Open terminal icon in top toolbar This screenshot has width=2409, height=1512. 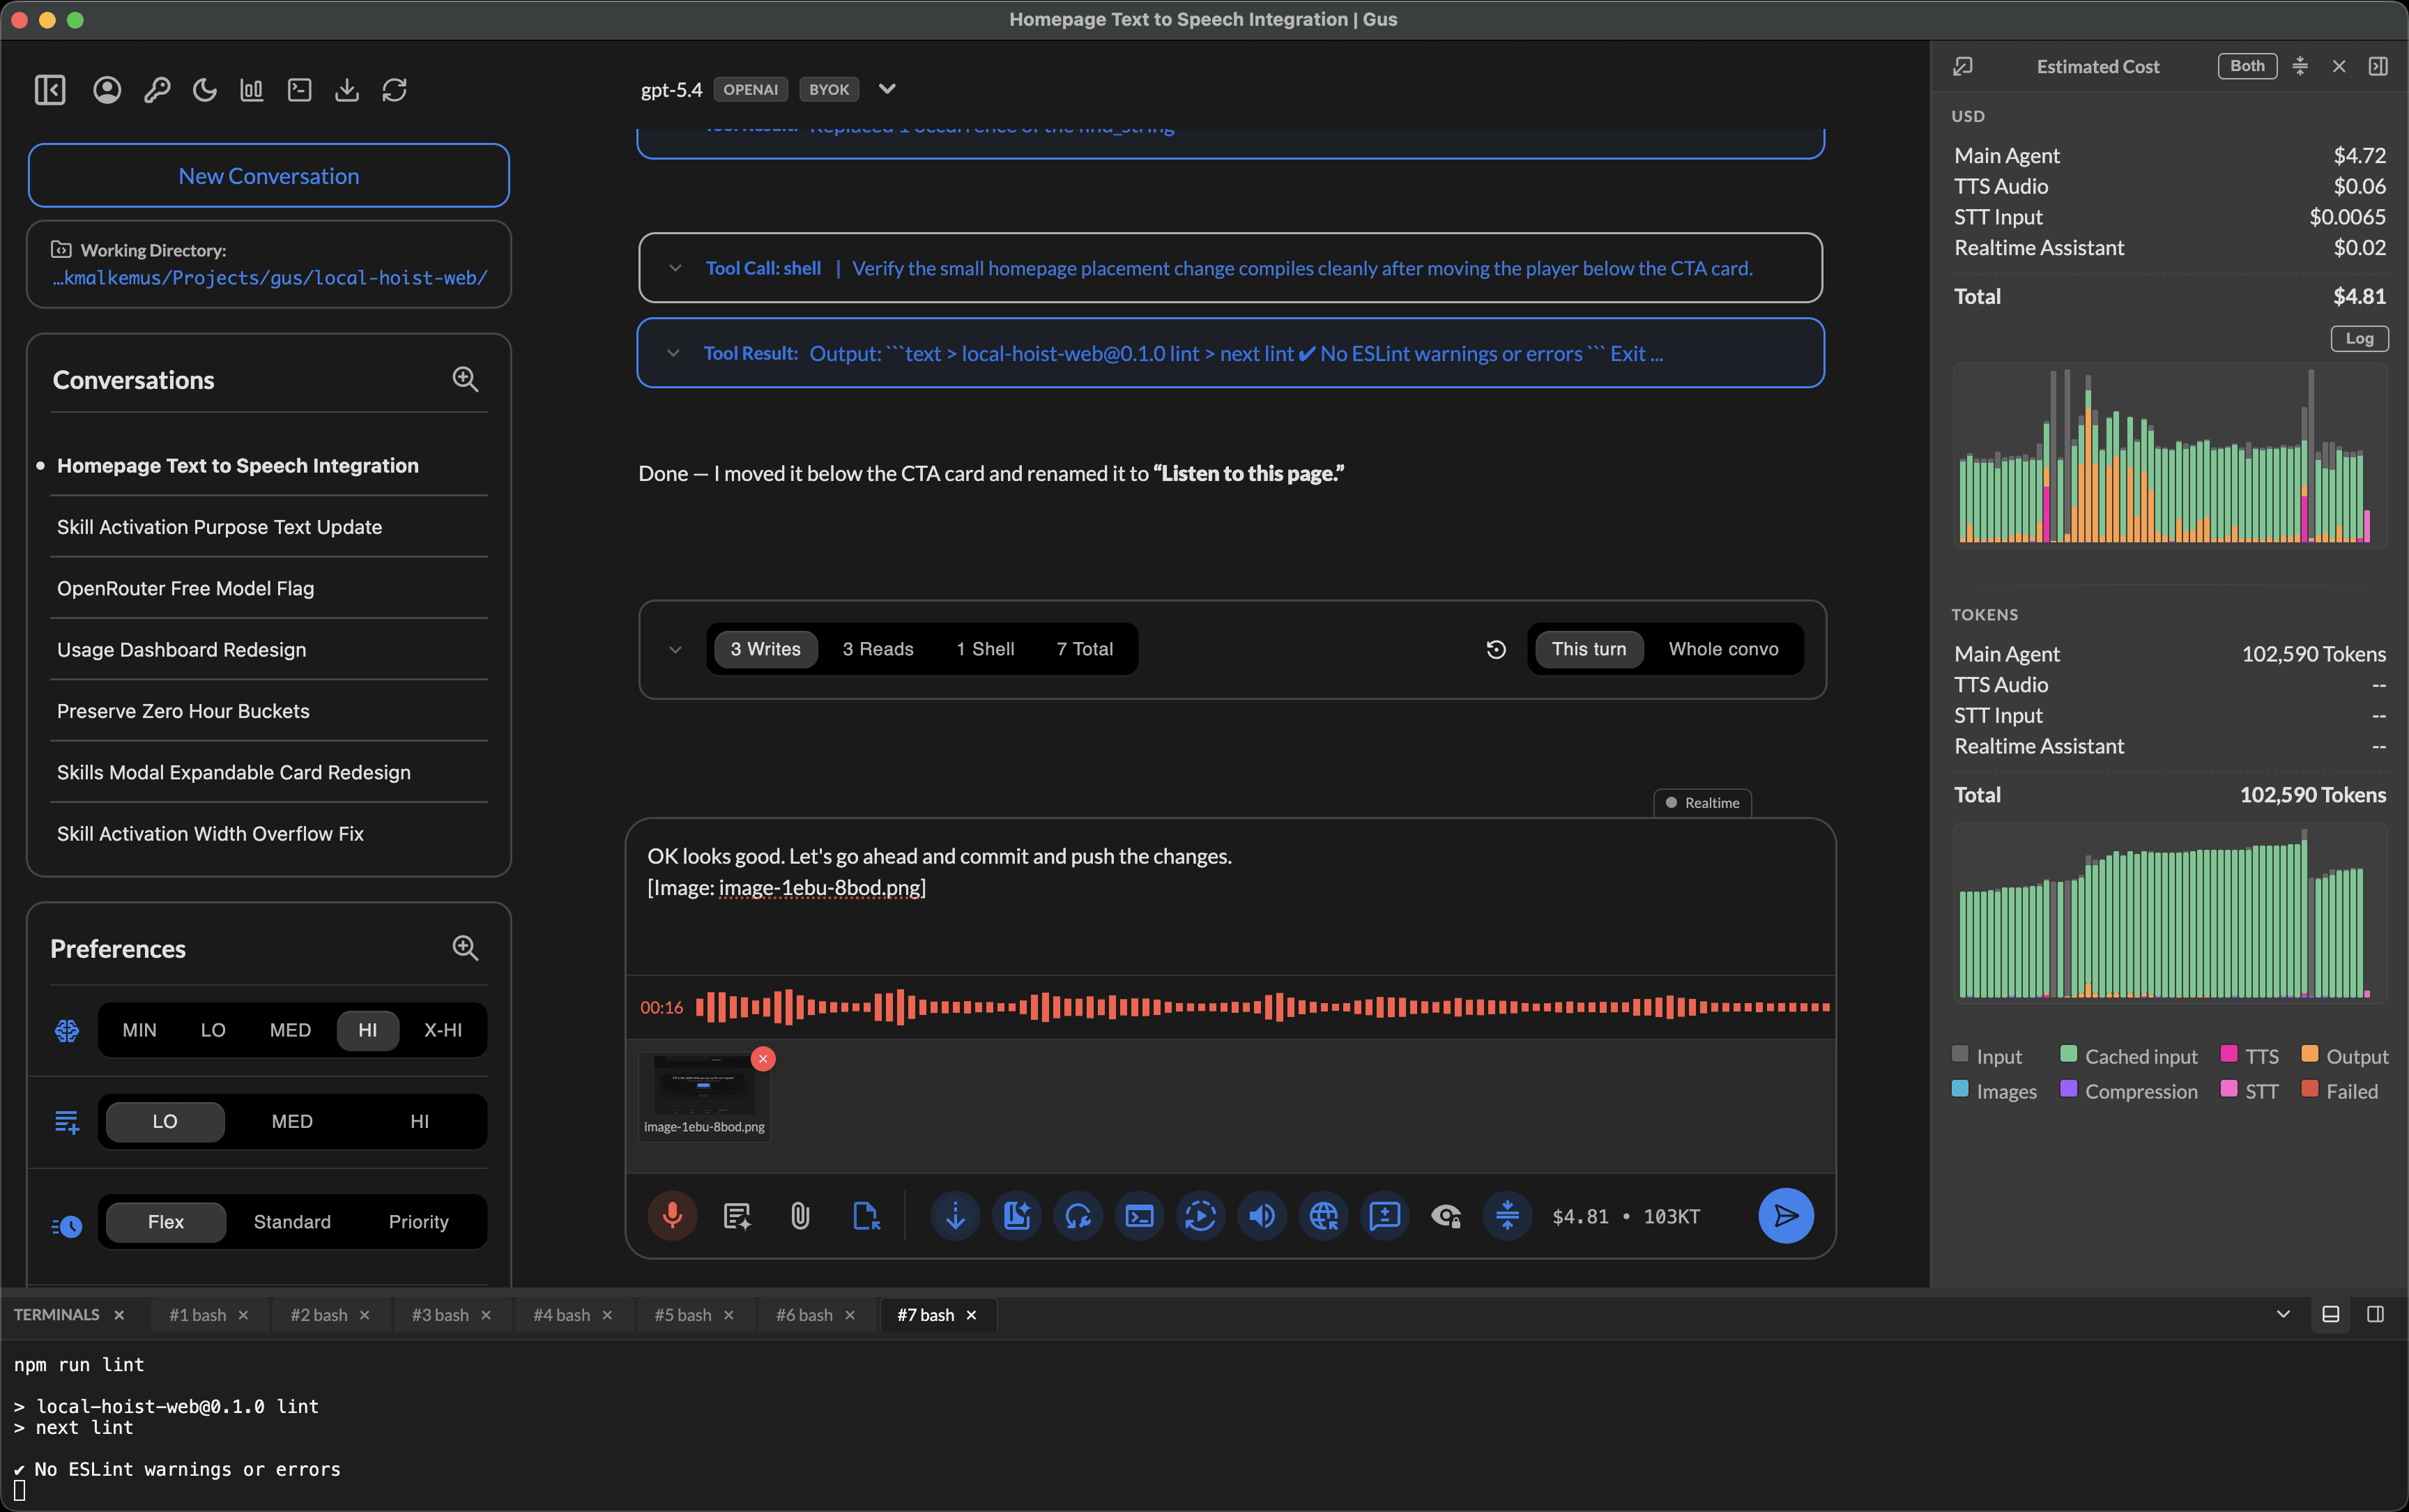pyautogui.click(x=299, y=90)
